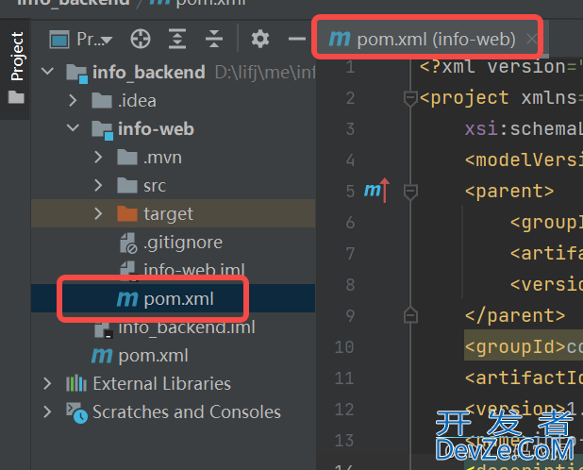Viewport: 583px width, 470px height.
Task: Select External Libraries node
Action: point(161,384)
